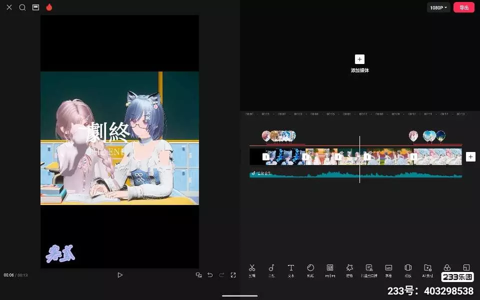The width and height of the screenshot is (480, 300).
Task: Undo the last edit
Action: pyautogui.click(x=210, y=275)
